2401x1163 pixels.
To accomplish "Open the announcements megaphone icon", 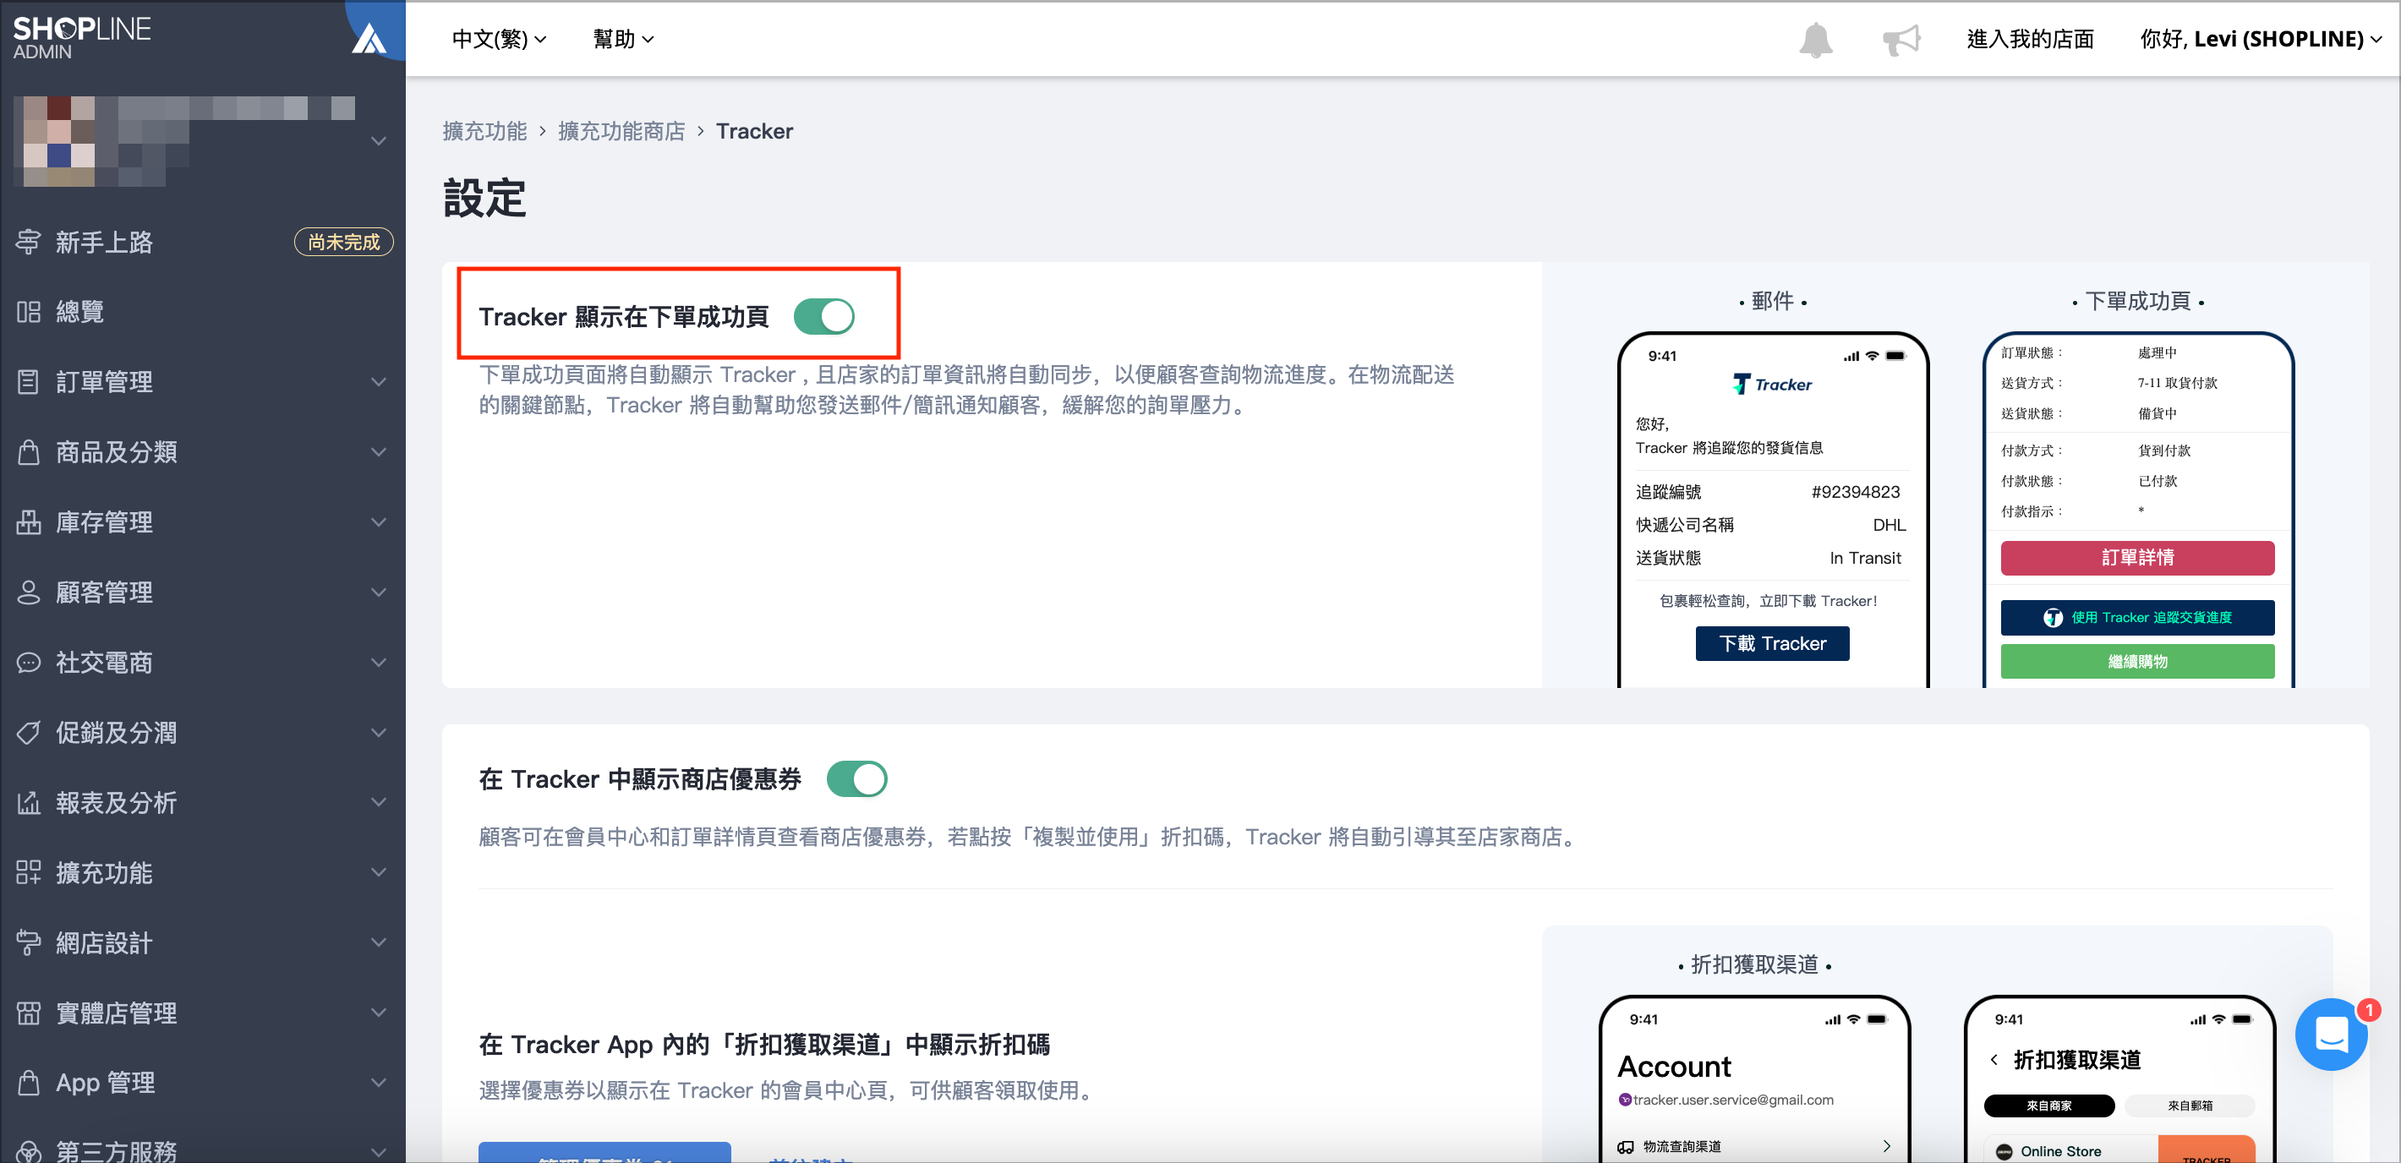I will pos(1901,40).
